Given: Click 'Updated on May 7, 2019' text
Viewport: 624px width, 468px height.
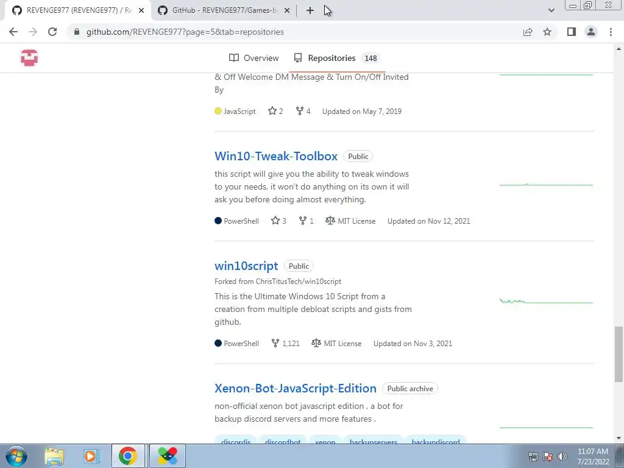Looking at the screenshot, I should [362, 111].
